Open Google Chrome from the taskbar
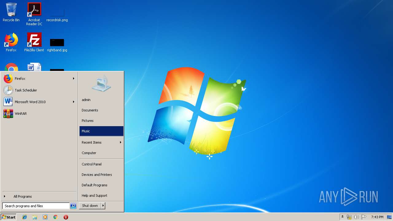 pos(55,217)
